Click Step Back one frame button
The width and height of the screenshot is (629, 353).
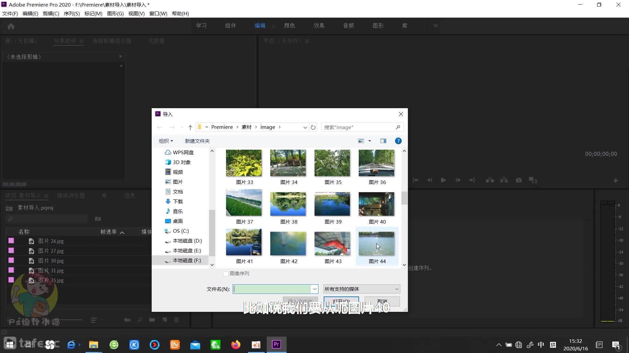[x=429, y=180]
